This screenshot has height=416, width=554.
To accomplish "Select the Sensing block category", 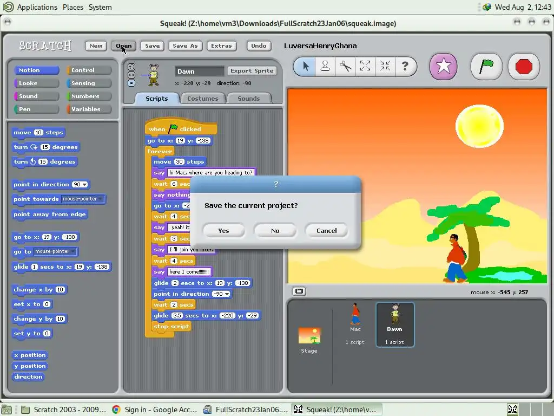I will coord(89,83).
